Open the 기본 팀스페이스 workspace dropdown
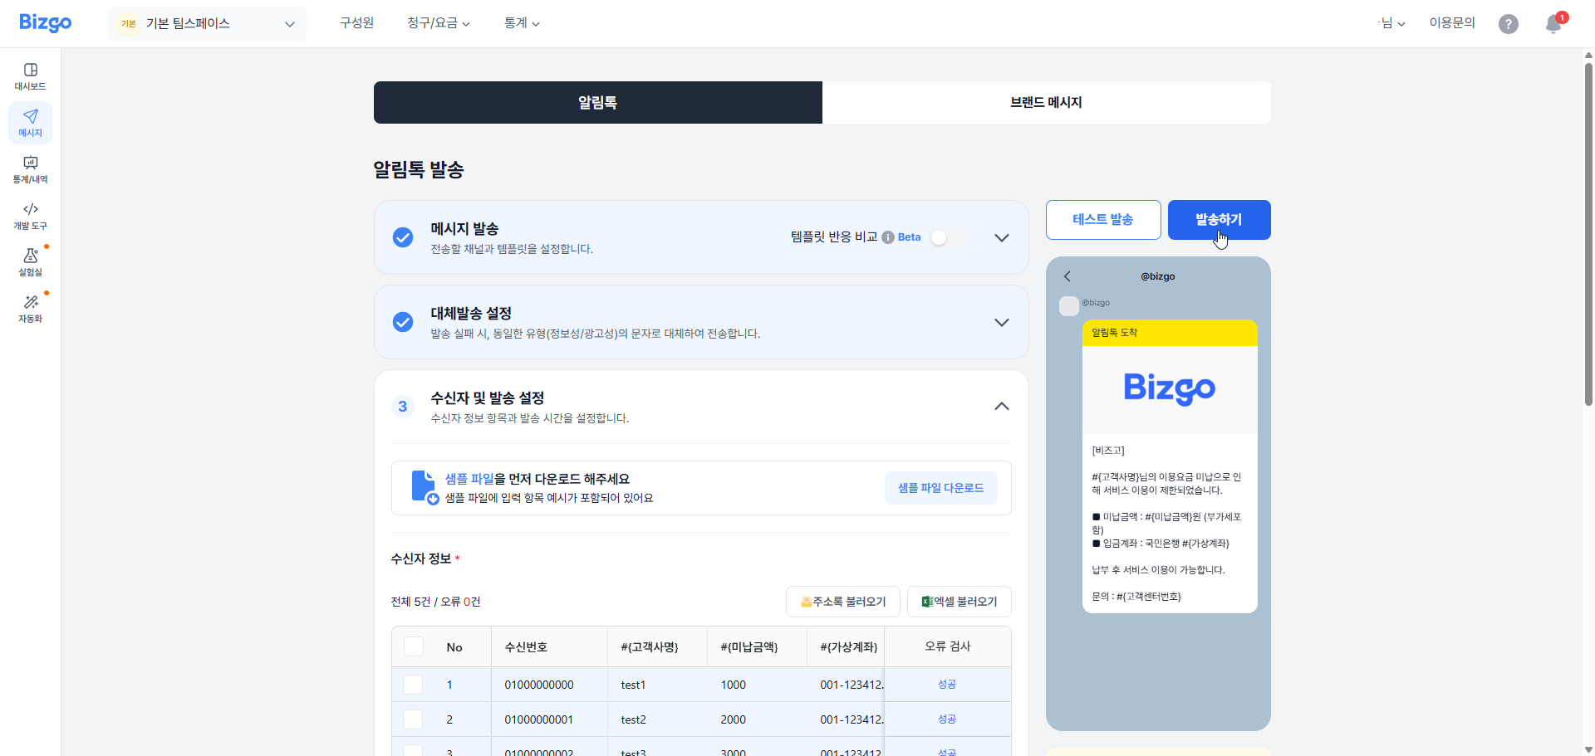 pos(207,23)
